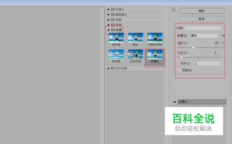Collapse the filter thumbnails panel with double-arrow icon
Image resolution: width=232 pixels, height=144 pixels.
[x=173, y=10]
